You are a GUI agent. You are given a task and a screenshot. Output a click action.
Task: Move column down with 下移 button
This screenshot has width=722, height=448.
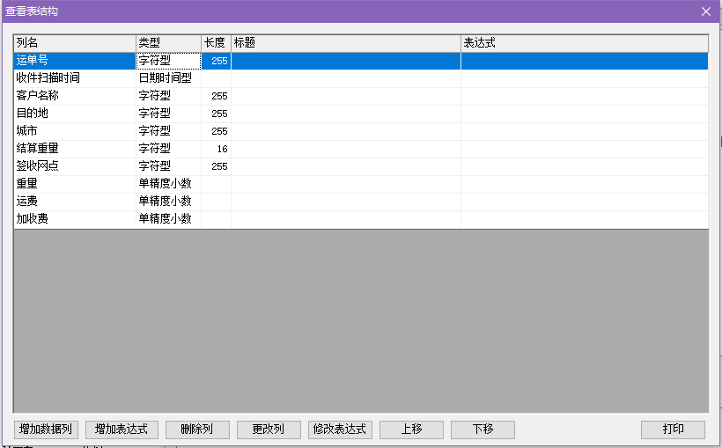click(483, 430)
